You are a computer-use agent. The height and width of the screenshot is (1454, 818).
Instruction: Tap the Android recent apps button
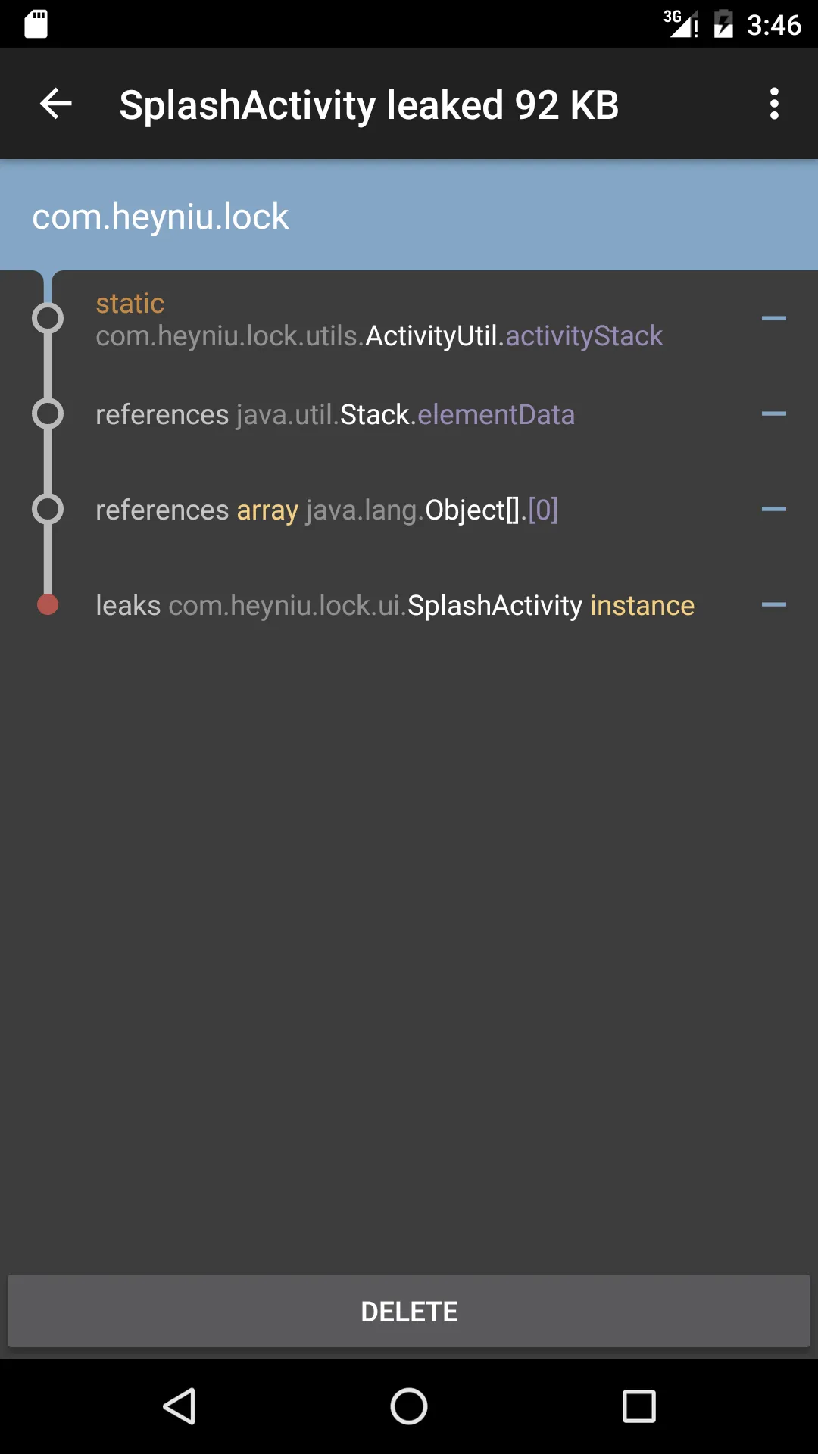pyautogui.click(x=638, y=1406)
